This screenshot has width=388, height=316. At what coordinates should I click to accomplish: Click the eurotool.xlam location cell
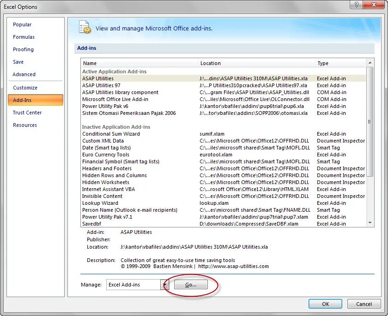point(216,155)
